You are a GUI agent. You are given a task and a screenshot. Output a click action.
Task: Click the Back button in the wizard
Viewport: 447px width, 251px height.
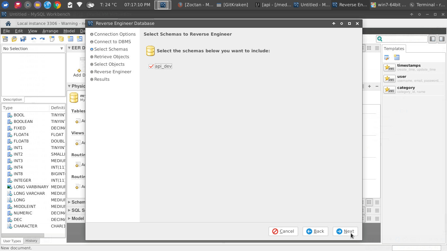[315, 231]
